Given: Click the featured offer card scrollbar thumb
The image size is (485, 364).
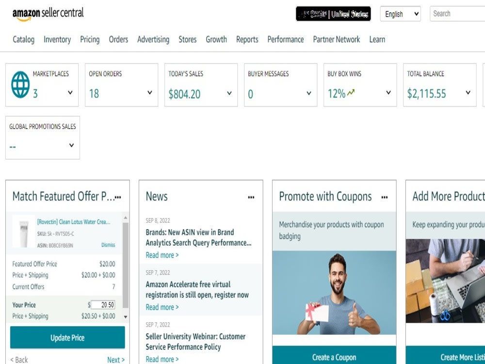Looking at the screenshot, I should [125, 265].
